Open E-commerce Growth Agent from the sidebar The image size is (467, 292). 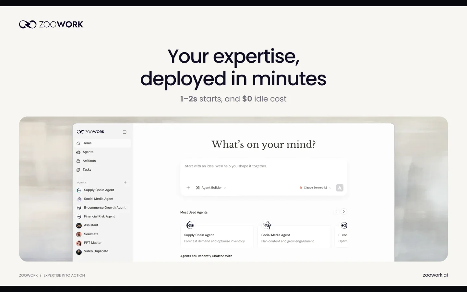point(102,208)
